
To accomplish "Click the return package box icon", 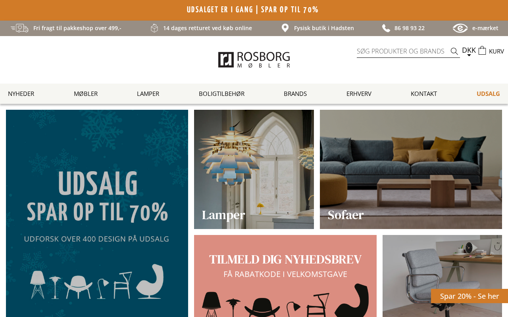I will pyautogui.click(x=154, y=28).
